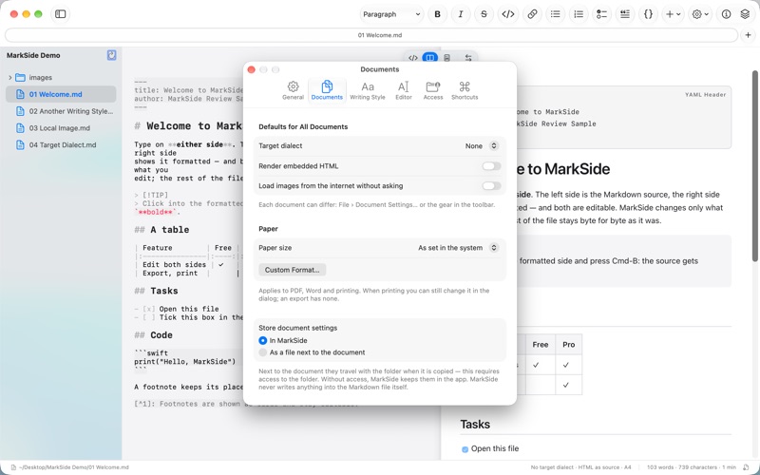Open the Access preferences tab

coord(433,90)
